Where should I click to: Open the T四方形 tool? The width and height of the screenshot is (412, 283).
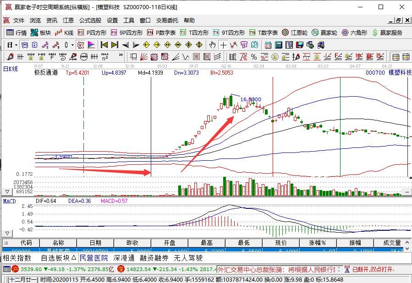194,33
